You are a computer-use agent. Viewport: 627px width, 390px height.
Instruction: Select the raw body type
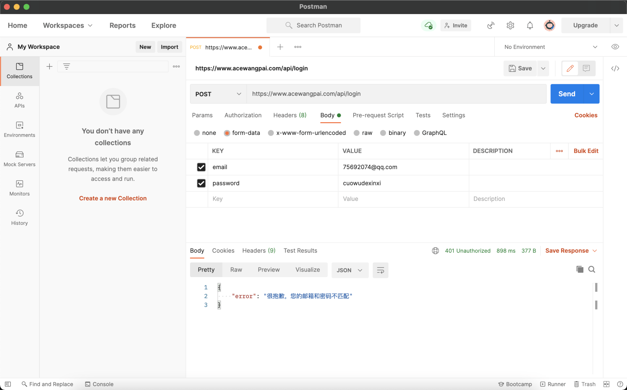[x=356, y=133]
